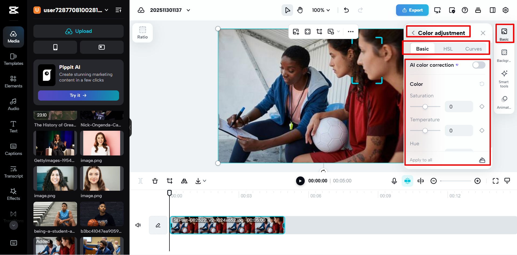This screenshot has width=517, height=255.
Task: Click the delete clip icon in the timeline toolbar
Action: point(155,181)
